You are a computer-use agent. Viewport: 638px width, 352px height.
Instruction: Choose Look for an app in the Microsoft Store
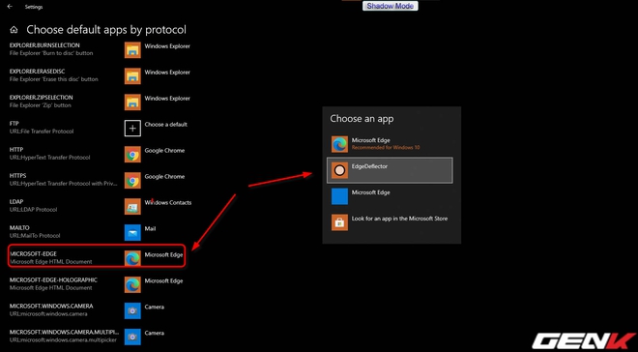[390, 222]
